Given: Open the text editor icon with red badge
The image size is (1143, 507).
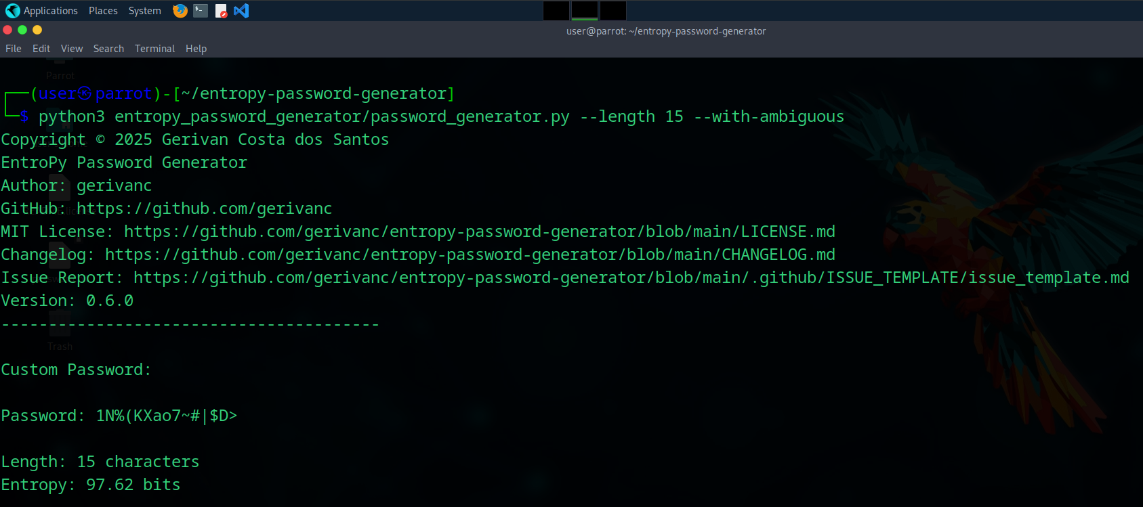Looking at the screenshot, I should [220, 10].
